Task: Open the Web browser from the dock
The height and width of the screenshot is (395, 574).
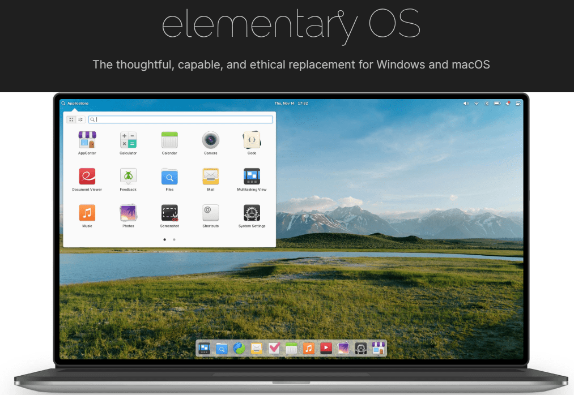Action: (x=239, y=348)
